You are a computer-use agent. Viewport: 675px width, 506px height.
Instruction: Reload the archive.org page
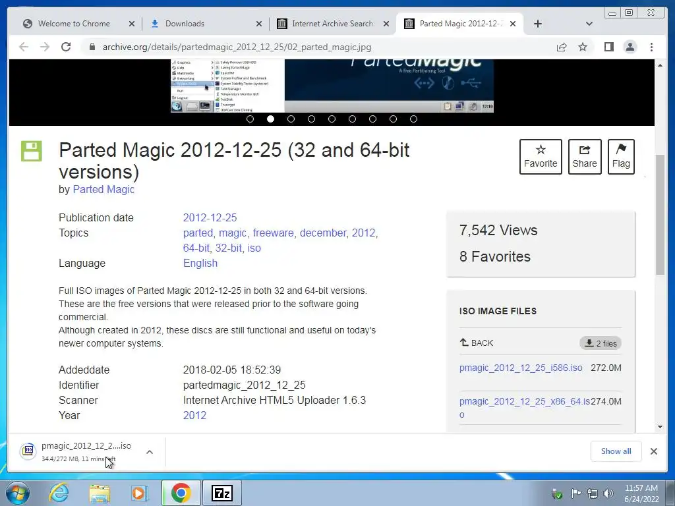pos(66,47)
